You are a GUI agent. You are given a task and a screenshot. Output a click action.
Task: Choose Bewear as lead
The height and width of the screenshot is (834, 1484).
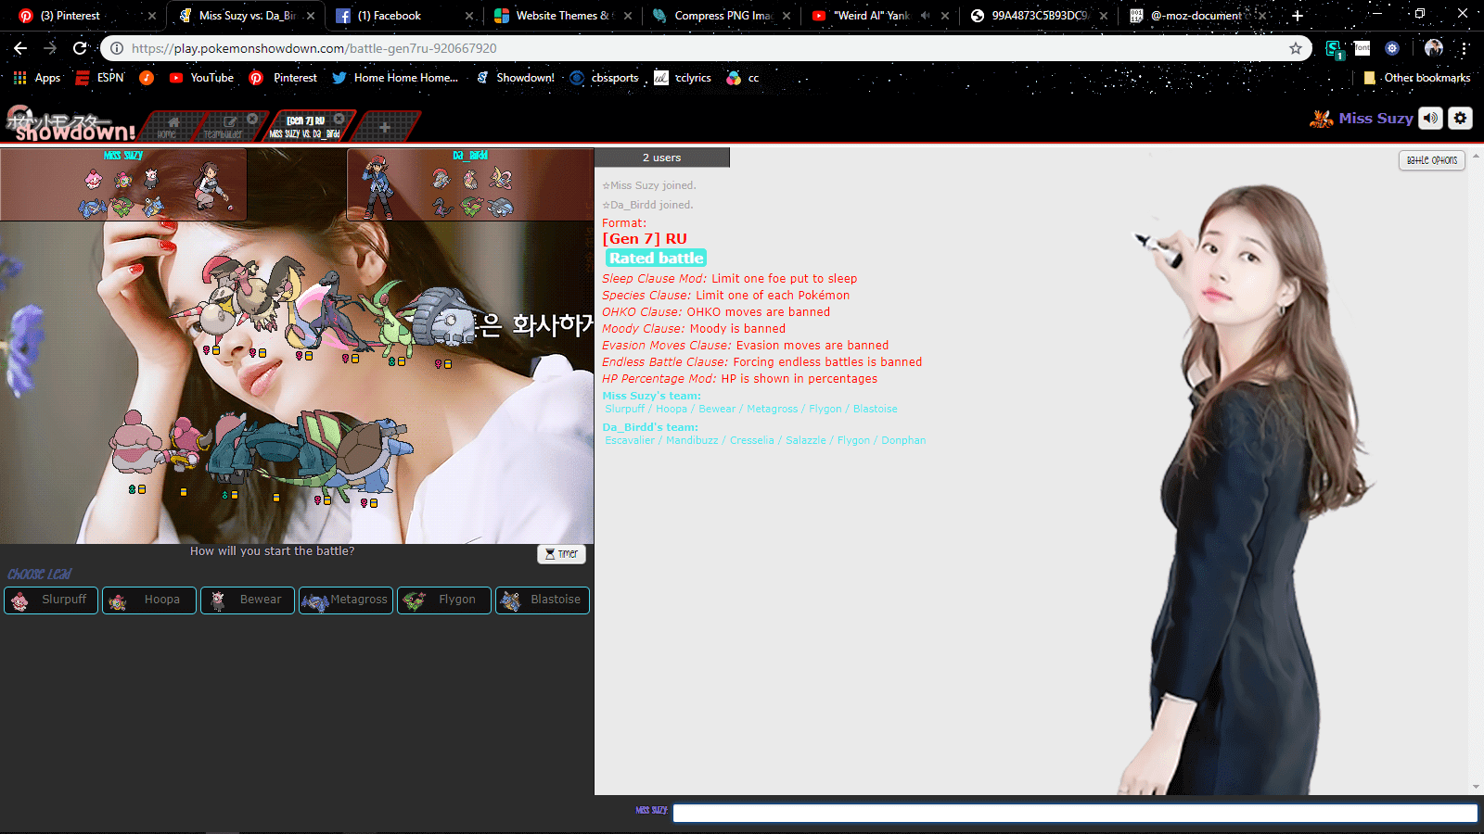[248, 600]
